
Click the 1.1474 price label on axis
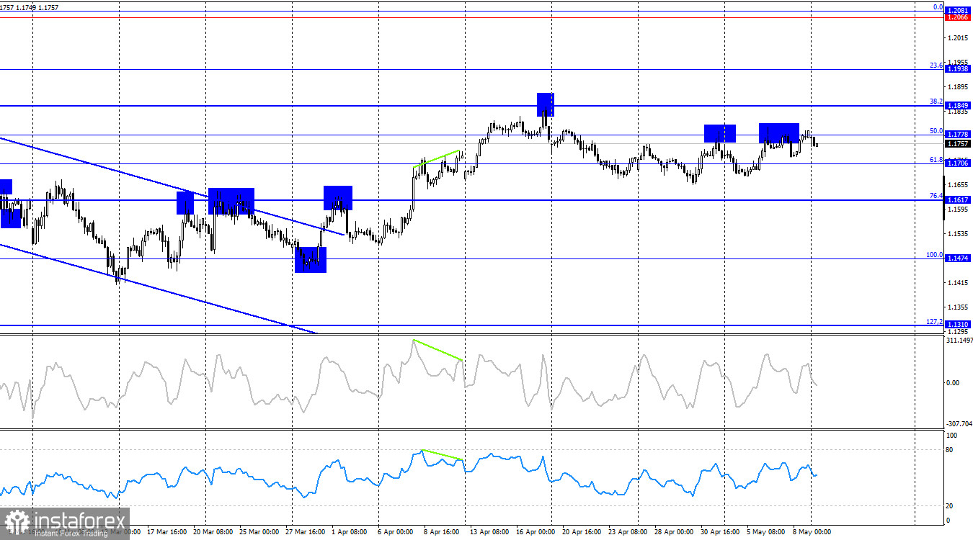pos(958,258)
